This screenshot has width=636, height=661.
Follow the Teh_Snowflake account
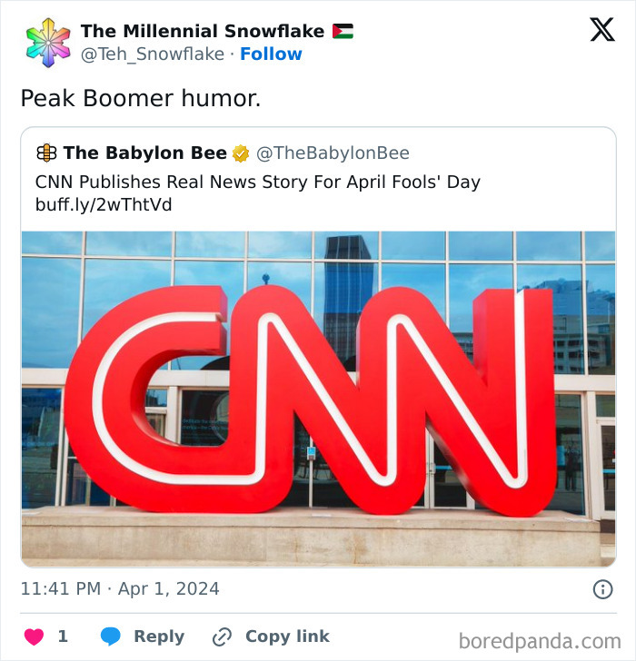(271, 54)
